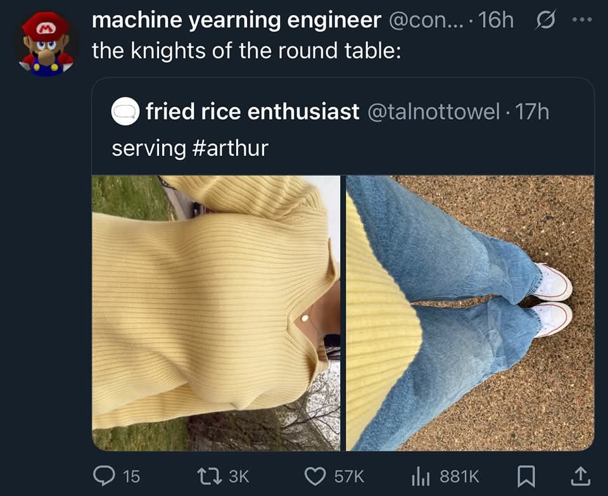Follow the #arthur hashtag link
This screenshot has height=496, width=608.
coord(230,148)
